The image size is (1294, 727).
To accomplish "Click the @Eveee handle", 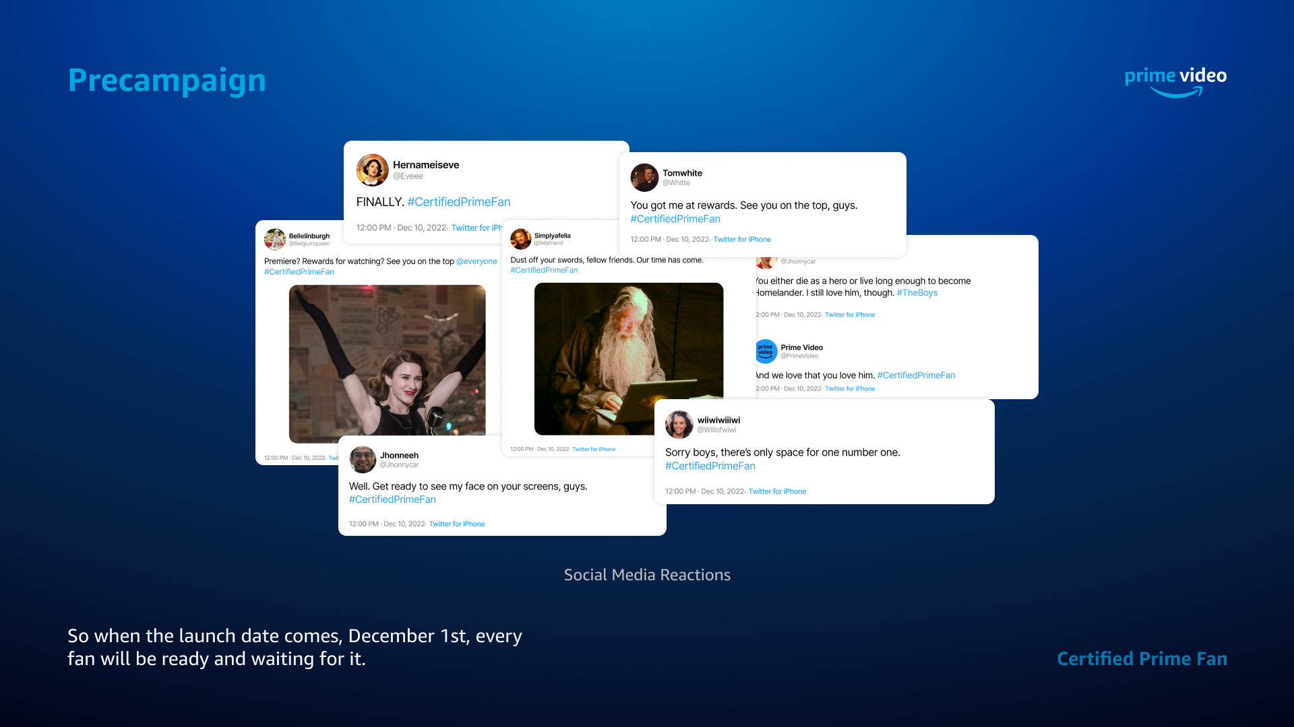I will (408, 176).
